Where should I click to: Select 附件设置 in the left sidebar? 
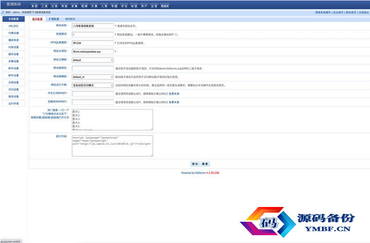tap(13, 68)
